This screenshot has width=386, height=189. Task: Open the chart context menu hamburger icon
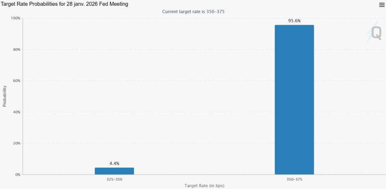(x=381, y=5)
